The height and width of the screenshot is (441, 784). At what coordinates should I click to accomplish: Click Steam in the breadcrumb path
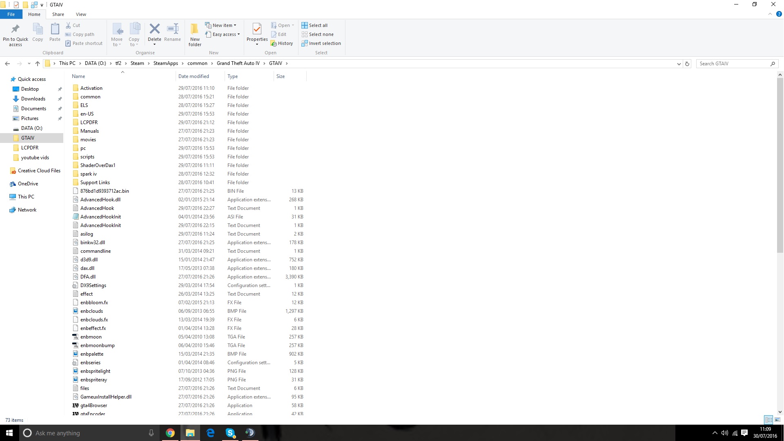pos(137,63)
